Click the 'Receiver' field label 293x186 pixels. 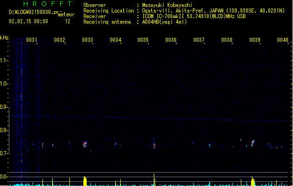(95, 16)
